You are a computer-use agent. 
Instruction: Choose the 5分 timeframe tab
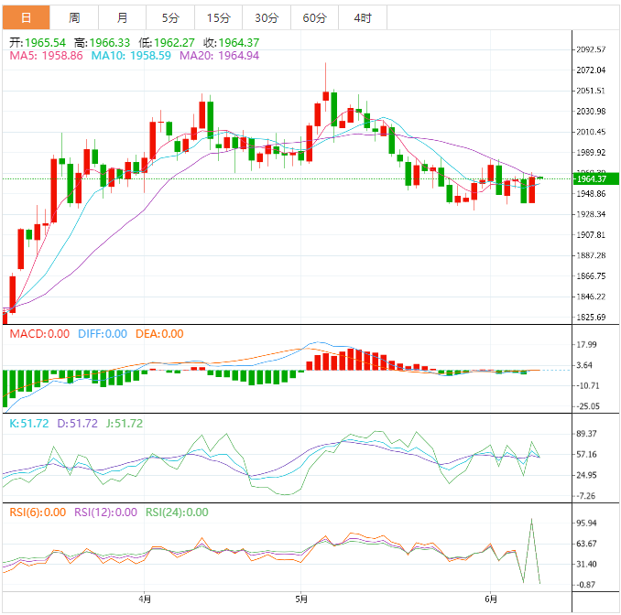(x=170, y=17)
